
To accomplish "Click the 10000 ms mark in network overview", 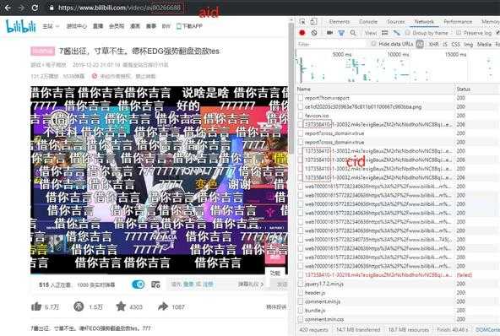I will 398,55.
